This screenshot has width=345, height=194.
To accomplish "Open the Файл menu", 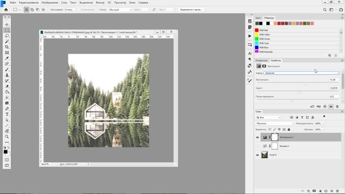I will [x=13, y=3].
